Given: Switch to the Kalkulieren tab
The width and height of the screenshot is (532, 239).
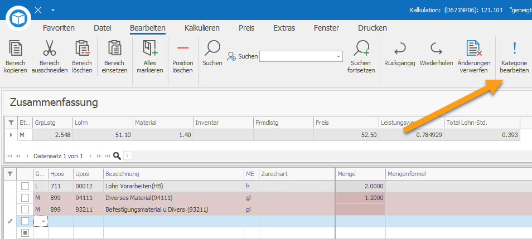Looking at the screenshot, I should point(202,28).
